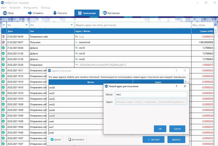Click the Отправить blue arrow icon
This screenshot has width=218, height=146.
click(30, 13)
